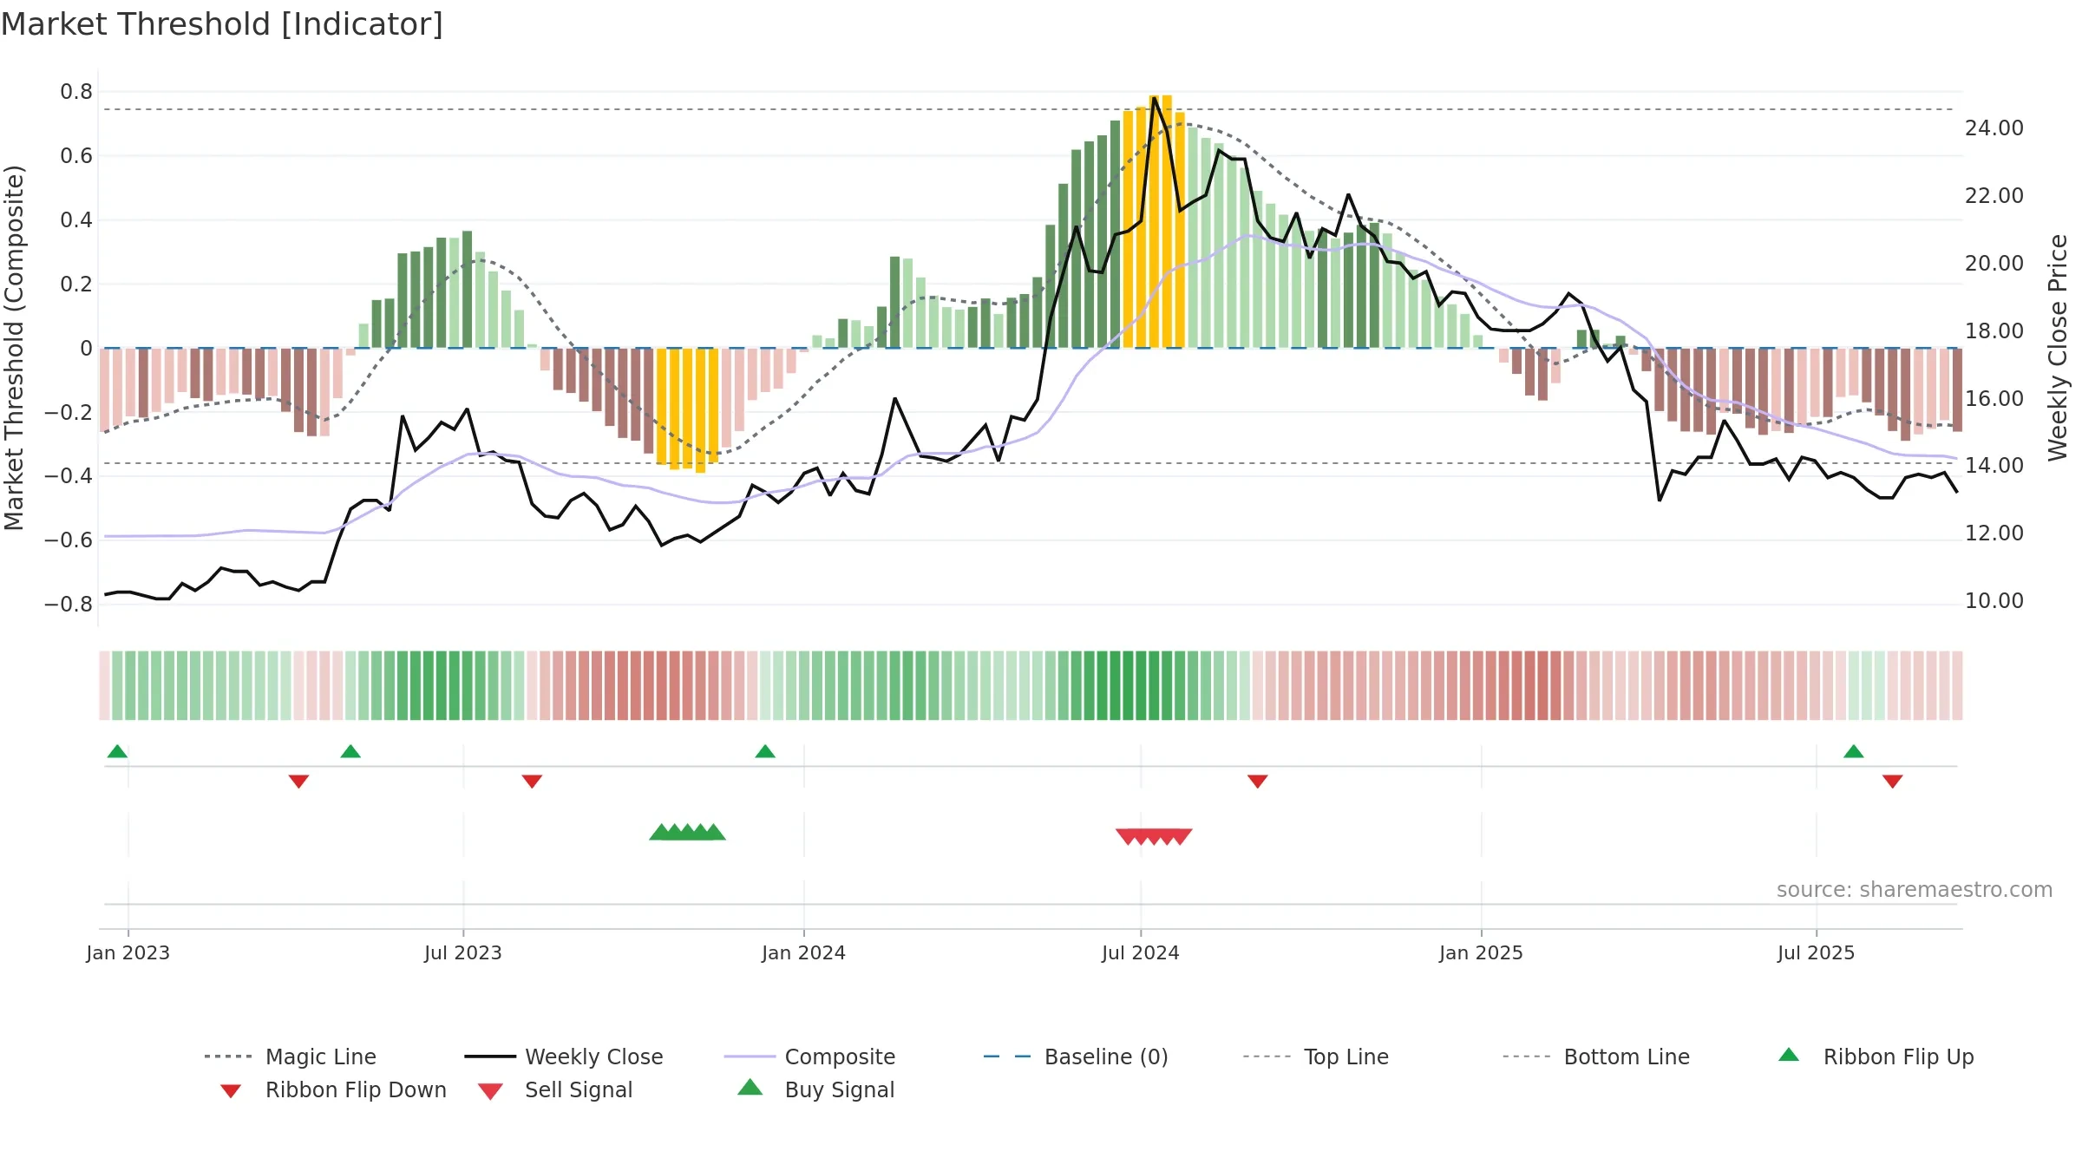The width and height of the screenshot is (2082, 1171).
Task: Click the Jul 2024 x-axis label
Action: click(x=1141, y=952)
